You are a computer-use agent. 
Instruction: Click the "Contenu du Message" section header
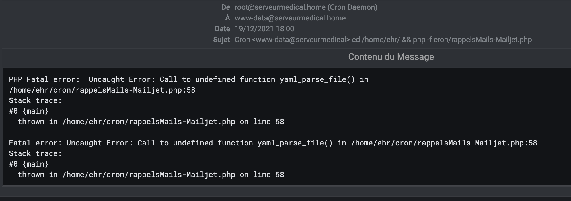point(391,57)
